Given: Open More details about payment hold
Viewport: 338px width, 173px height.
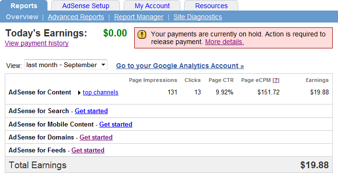Looking at the screenshot, I should point(224,42).
